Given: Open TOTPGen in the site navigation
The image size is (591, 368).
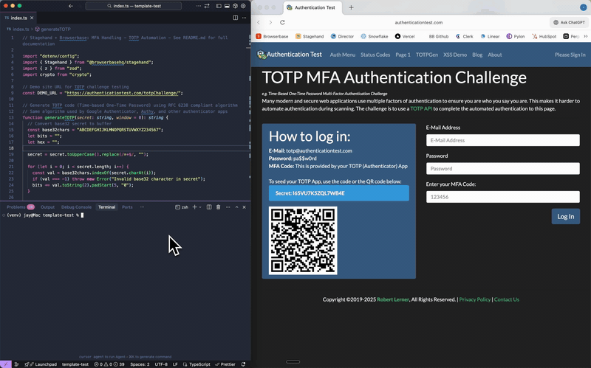Looking at the screenshot, I should [x=427, y=55].
